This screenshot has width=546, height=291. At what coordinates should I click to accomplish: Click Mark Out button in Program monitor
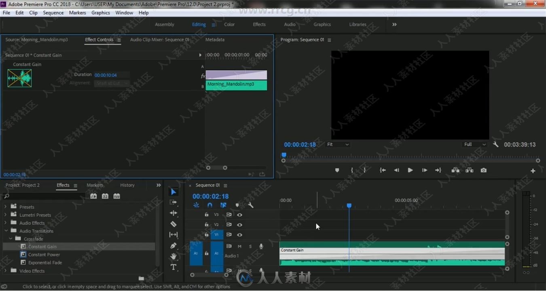(x=365, y=171)
